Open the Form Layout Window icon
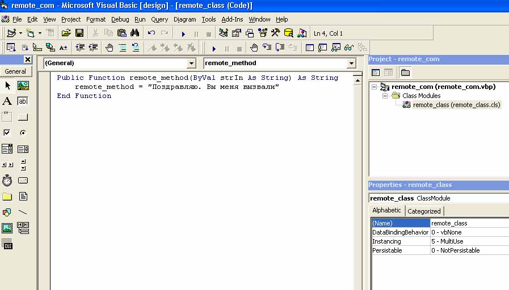Viewport: 509px width, 290px height. (249, 33)
